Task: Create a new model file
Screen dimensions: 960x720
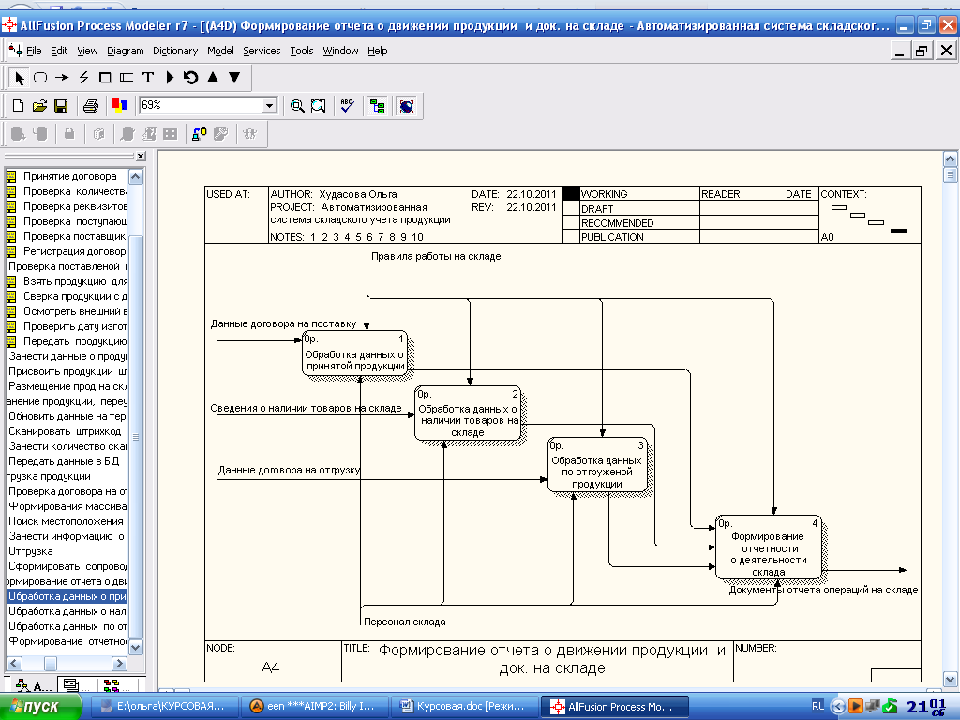Action: [x=19, y=106]
